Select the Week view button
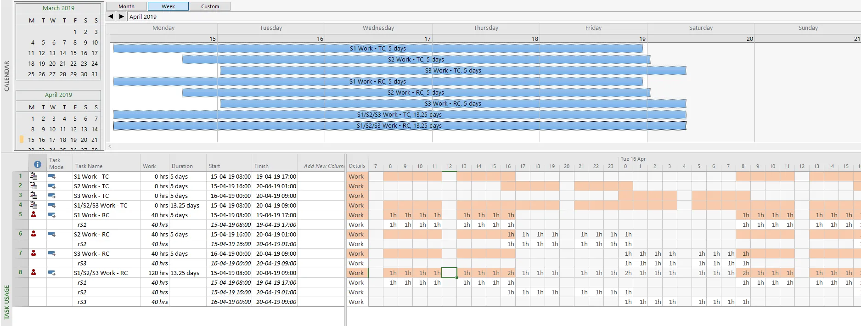861x326 pixels. coord(168,6)
